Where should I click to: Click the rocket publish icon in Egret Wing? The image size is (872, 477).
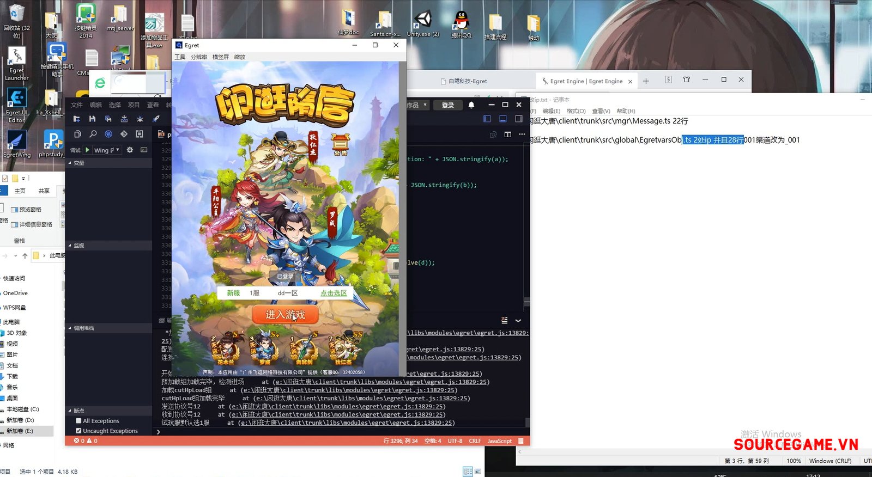click(156, 119)
